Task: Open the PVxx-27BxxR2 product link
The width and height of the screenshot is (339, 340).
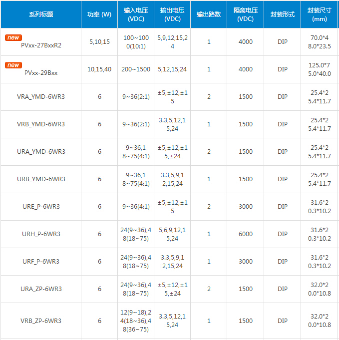Action: [x=41, y=45]
